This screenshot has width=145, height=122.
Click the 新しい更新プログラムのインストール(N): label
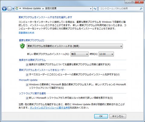(48, 54)
